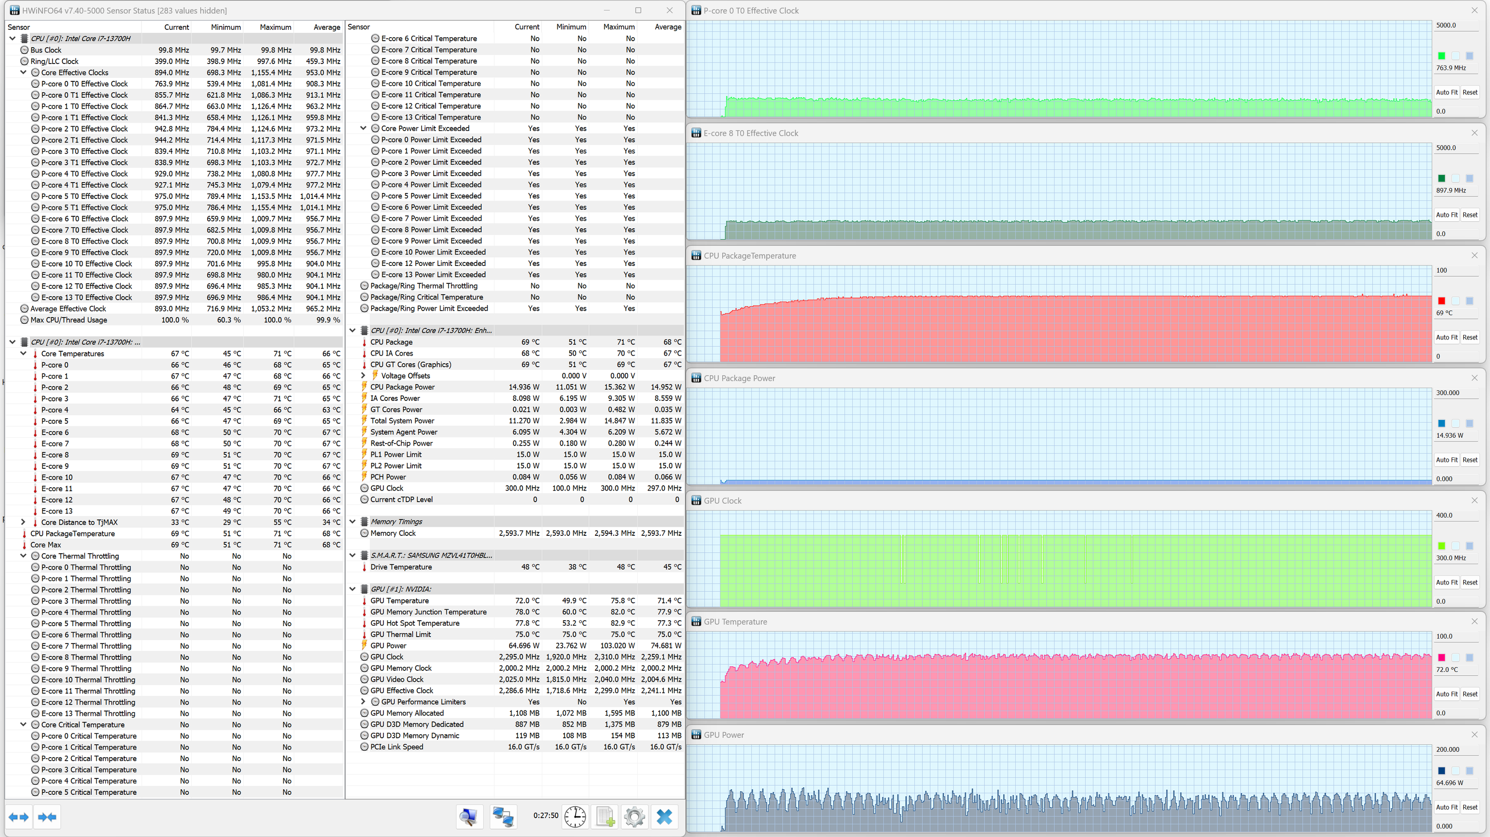Start logging with the sheet-plus icon
Image resolution: width=1490 pixels, height=837 pixels.
click(605, 817)
